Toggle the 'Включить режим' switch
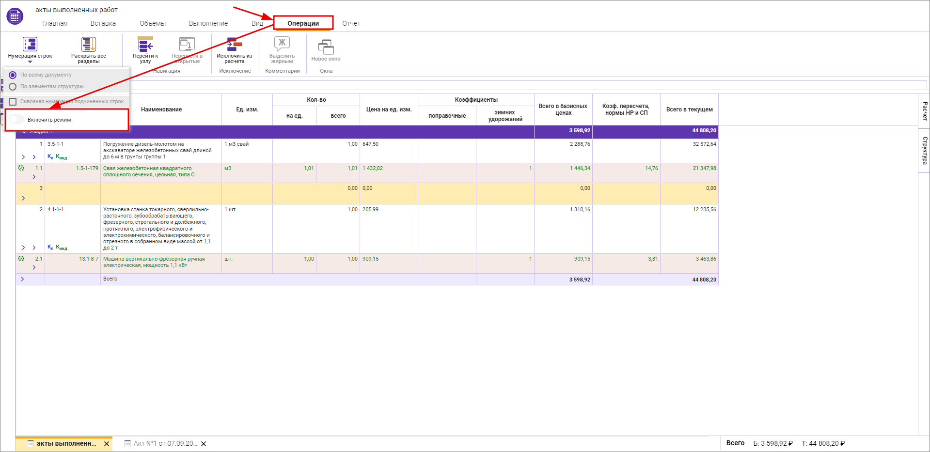 [x=17, y=120]
